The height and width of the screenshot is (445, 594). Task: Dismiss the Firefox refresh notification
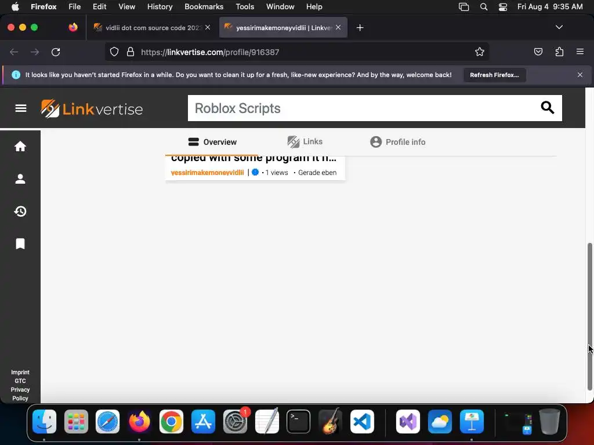click(580, 75)
